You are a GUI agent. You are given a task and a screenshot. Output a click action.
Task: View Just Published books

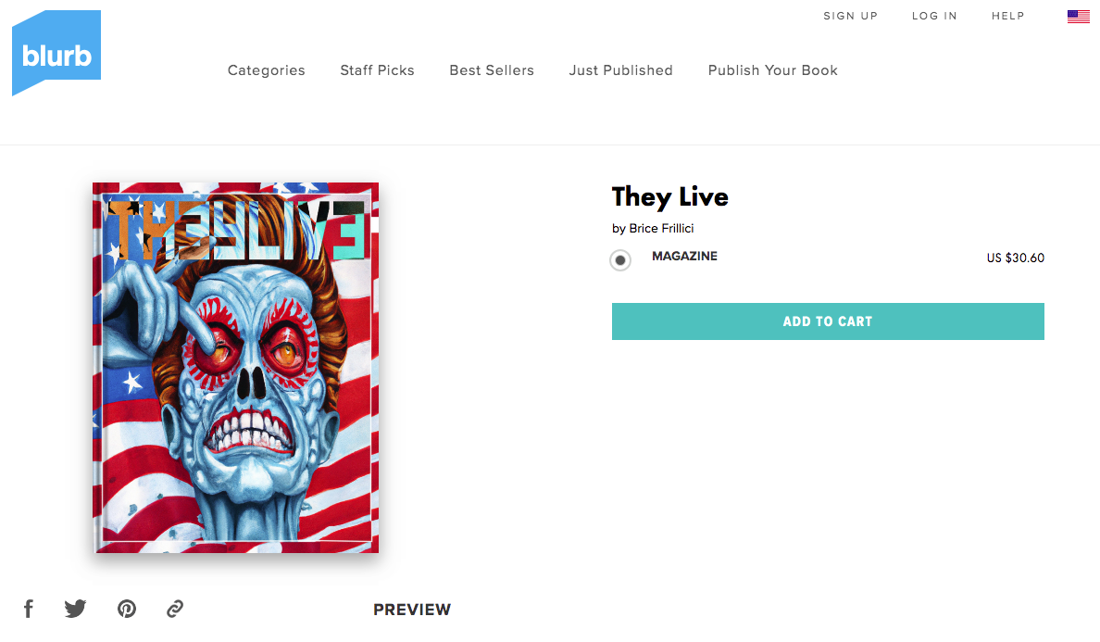coord(621,70)
